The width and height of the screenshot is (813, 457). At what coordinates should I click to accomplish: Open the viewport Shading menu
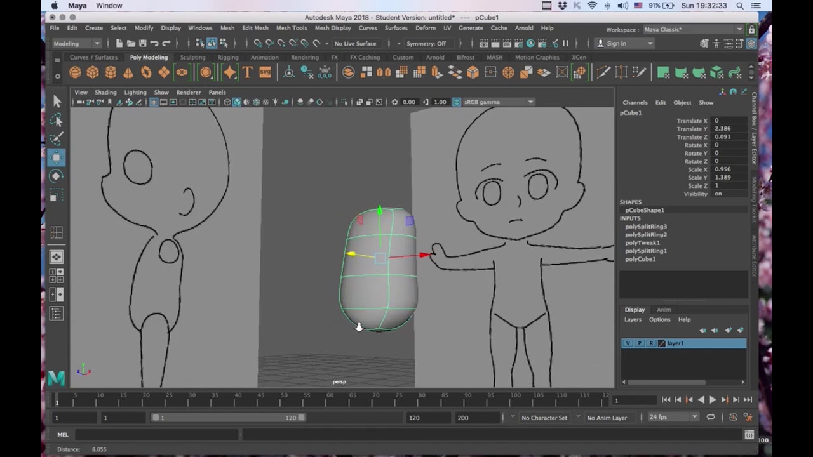[x=105, y=92]
